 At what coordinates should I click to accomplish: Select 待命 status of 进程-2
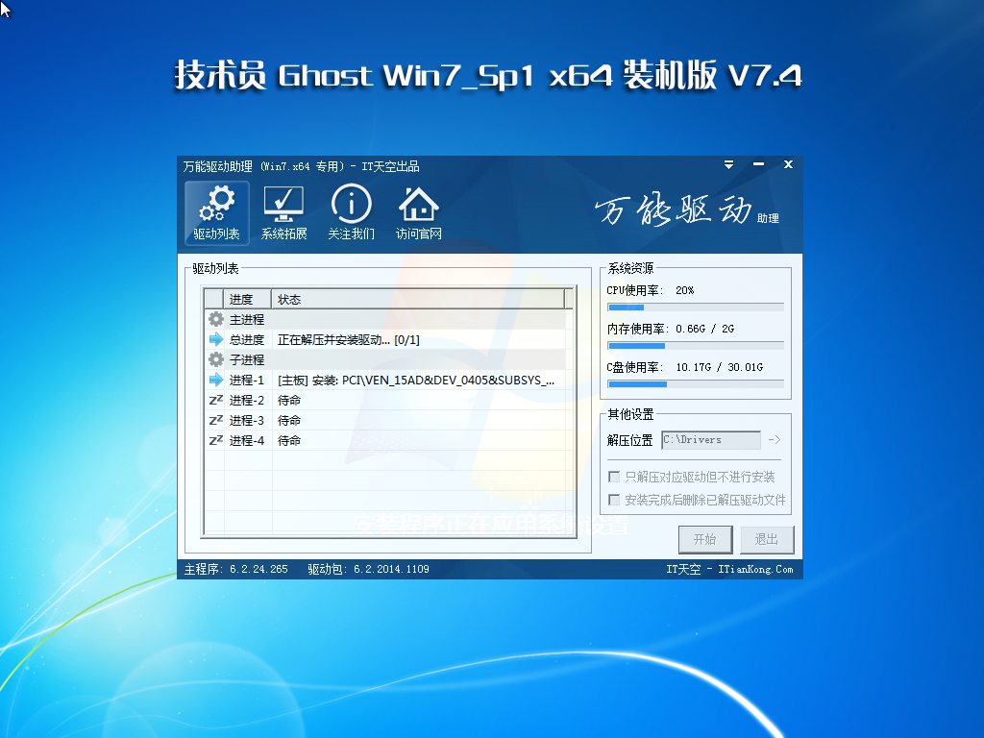[288, 400]
